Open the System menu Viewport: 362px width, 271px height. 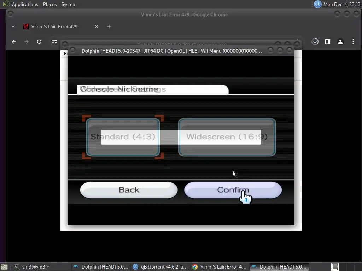click(x=69, y=4)
